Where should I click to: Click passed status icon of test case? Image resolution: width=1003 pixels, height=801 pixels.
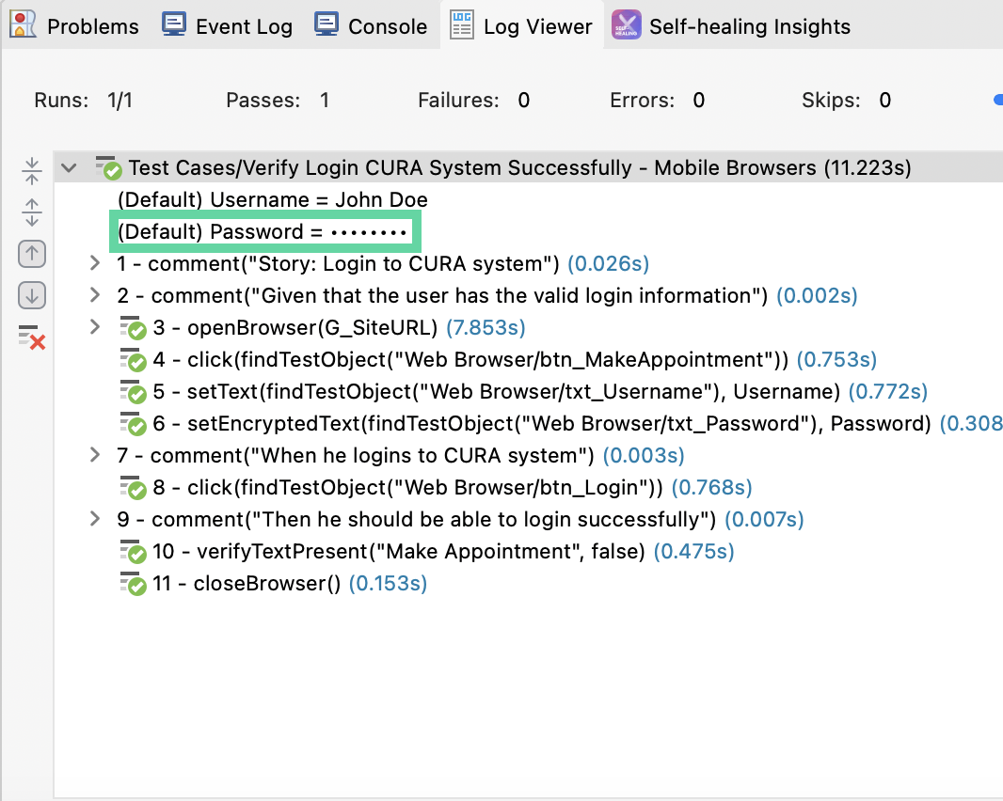109,168
